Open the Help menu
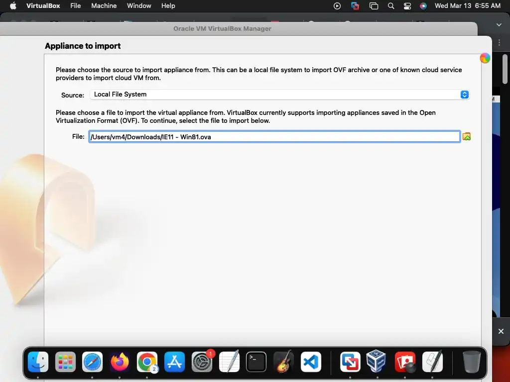Viewport: 510px width, 382px height. point(168,6)
